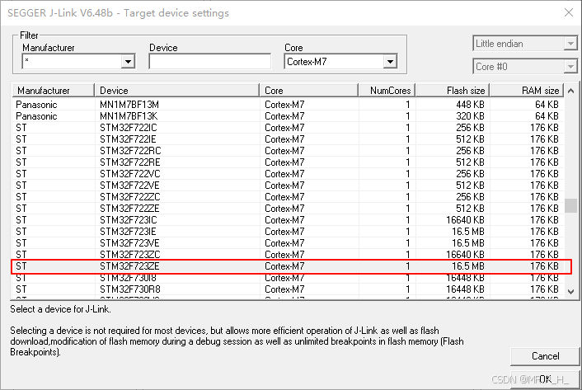582x390 pixels.
Task: Sort list by Manufacturer column header
Action: click(54, 91)
